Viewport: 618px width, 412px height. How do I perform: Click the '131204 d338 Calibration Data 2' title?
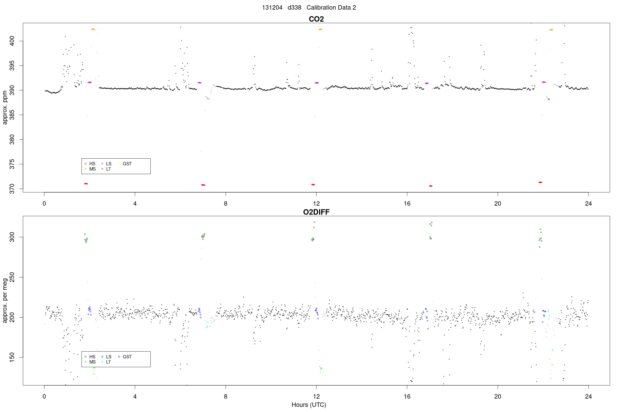(x=309, y=8)
